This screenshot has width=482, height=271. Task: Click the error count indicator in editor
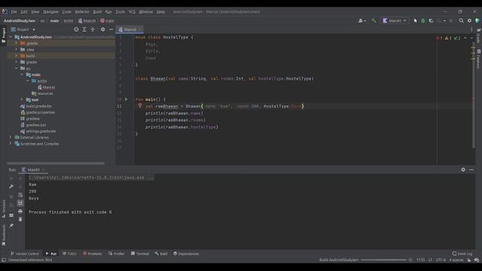(439, 38)
